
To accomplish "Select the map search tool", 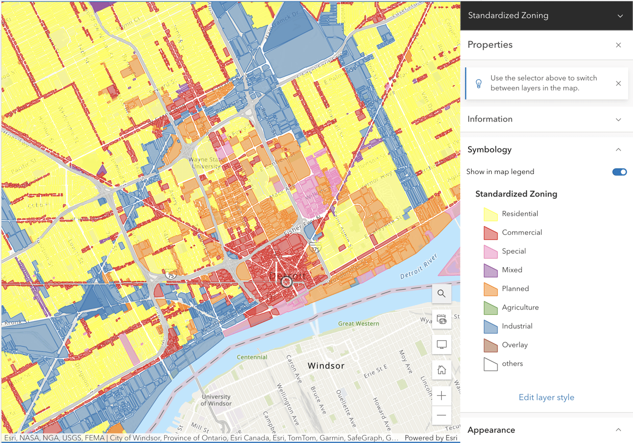I will 441,293.
